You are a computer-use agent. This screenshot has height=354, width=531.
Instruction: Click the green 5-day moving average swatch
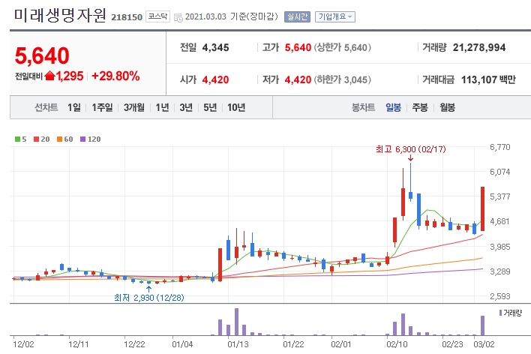click(x=17, y=139)
